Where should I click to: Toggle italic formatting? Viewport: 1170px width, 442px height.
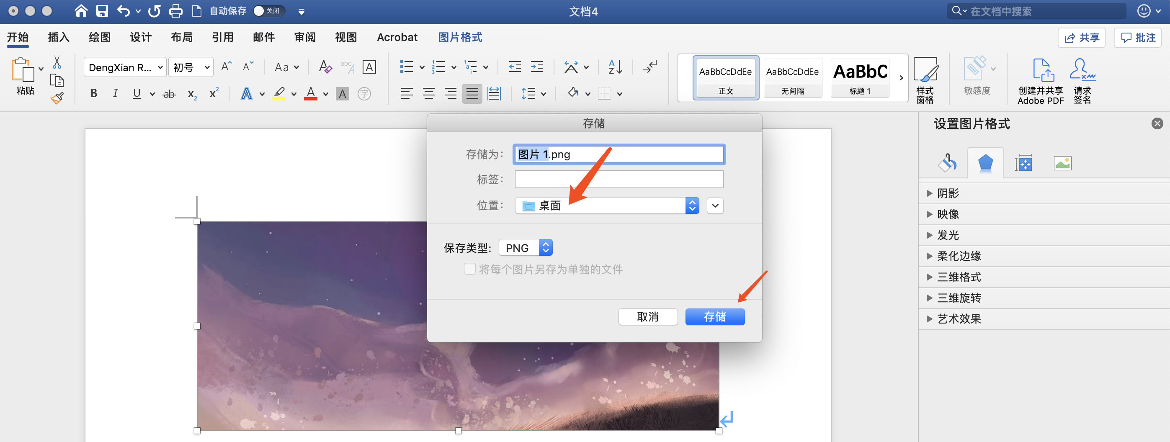click(x=115, y=93)
